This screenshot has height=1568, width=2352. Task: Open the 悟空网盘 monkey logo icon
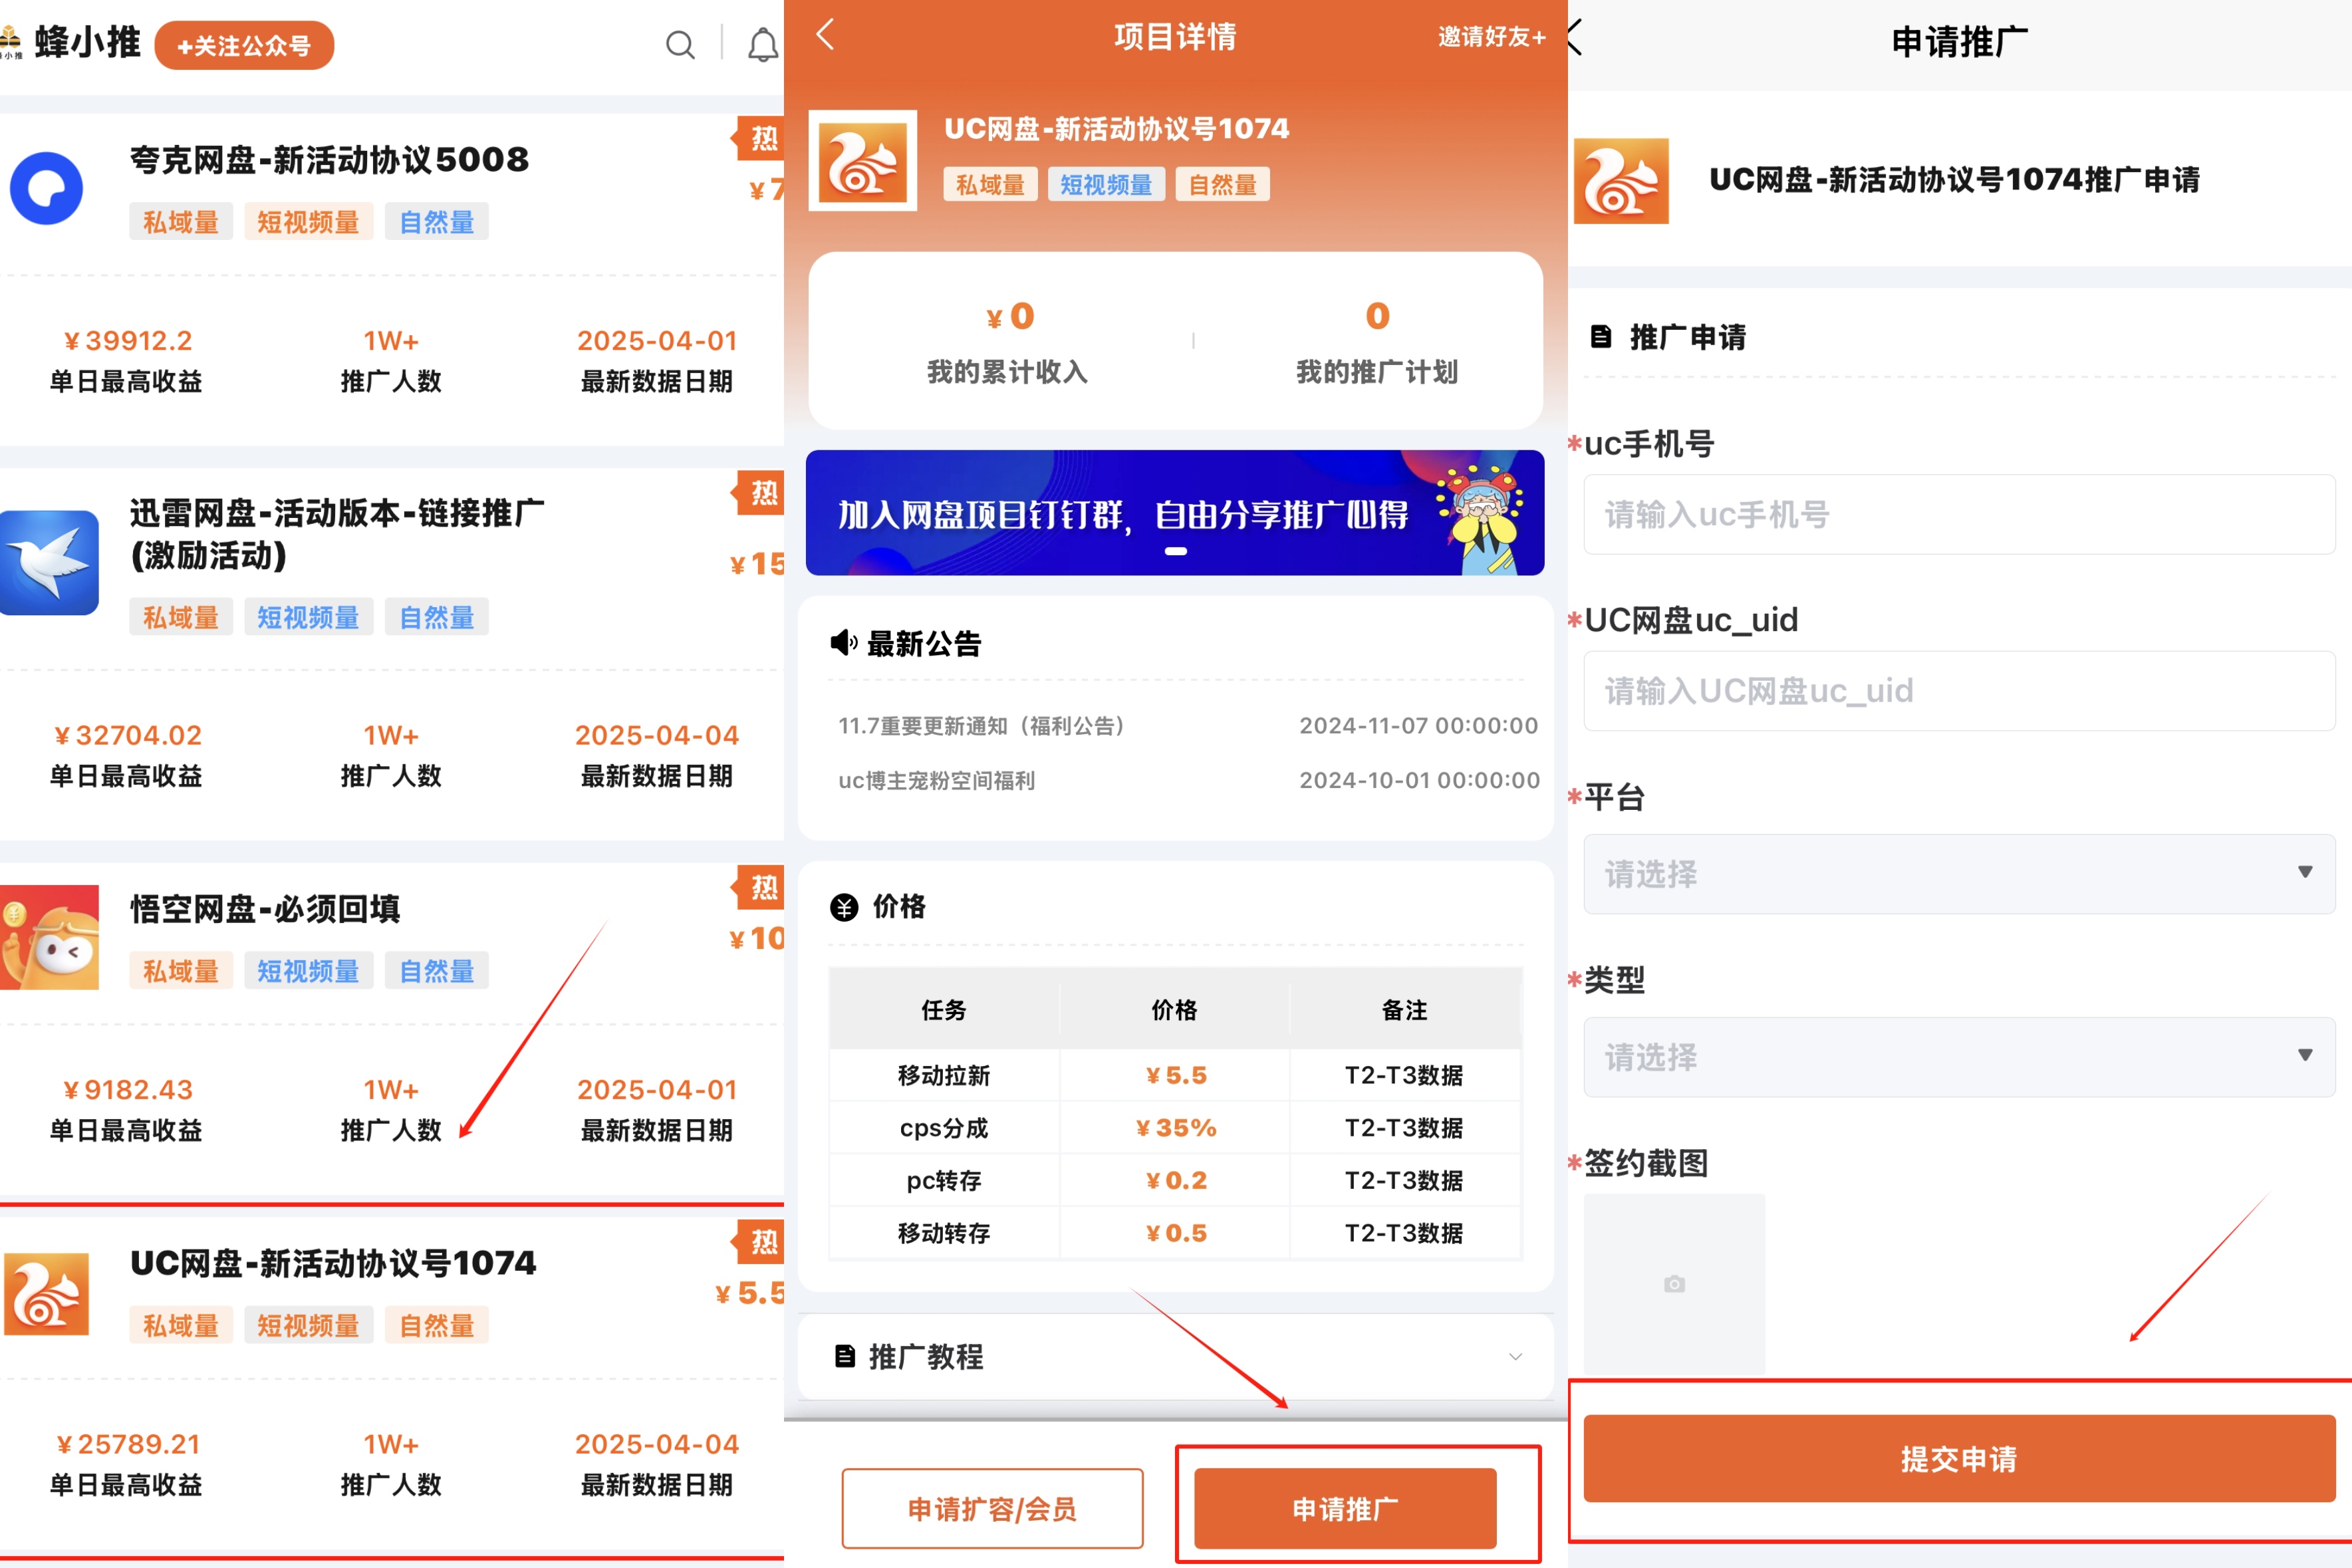49,937
